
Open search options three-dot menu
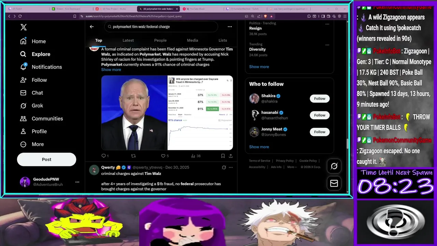point(230,27)
